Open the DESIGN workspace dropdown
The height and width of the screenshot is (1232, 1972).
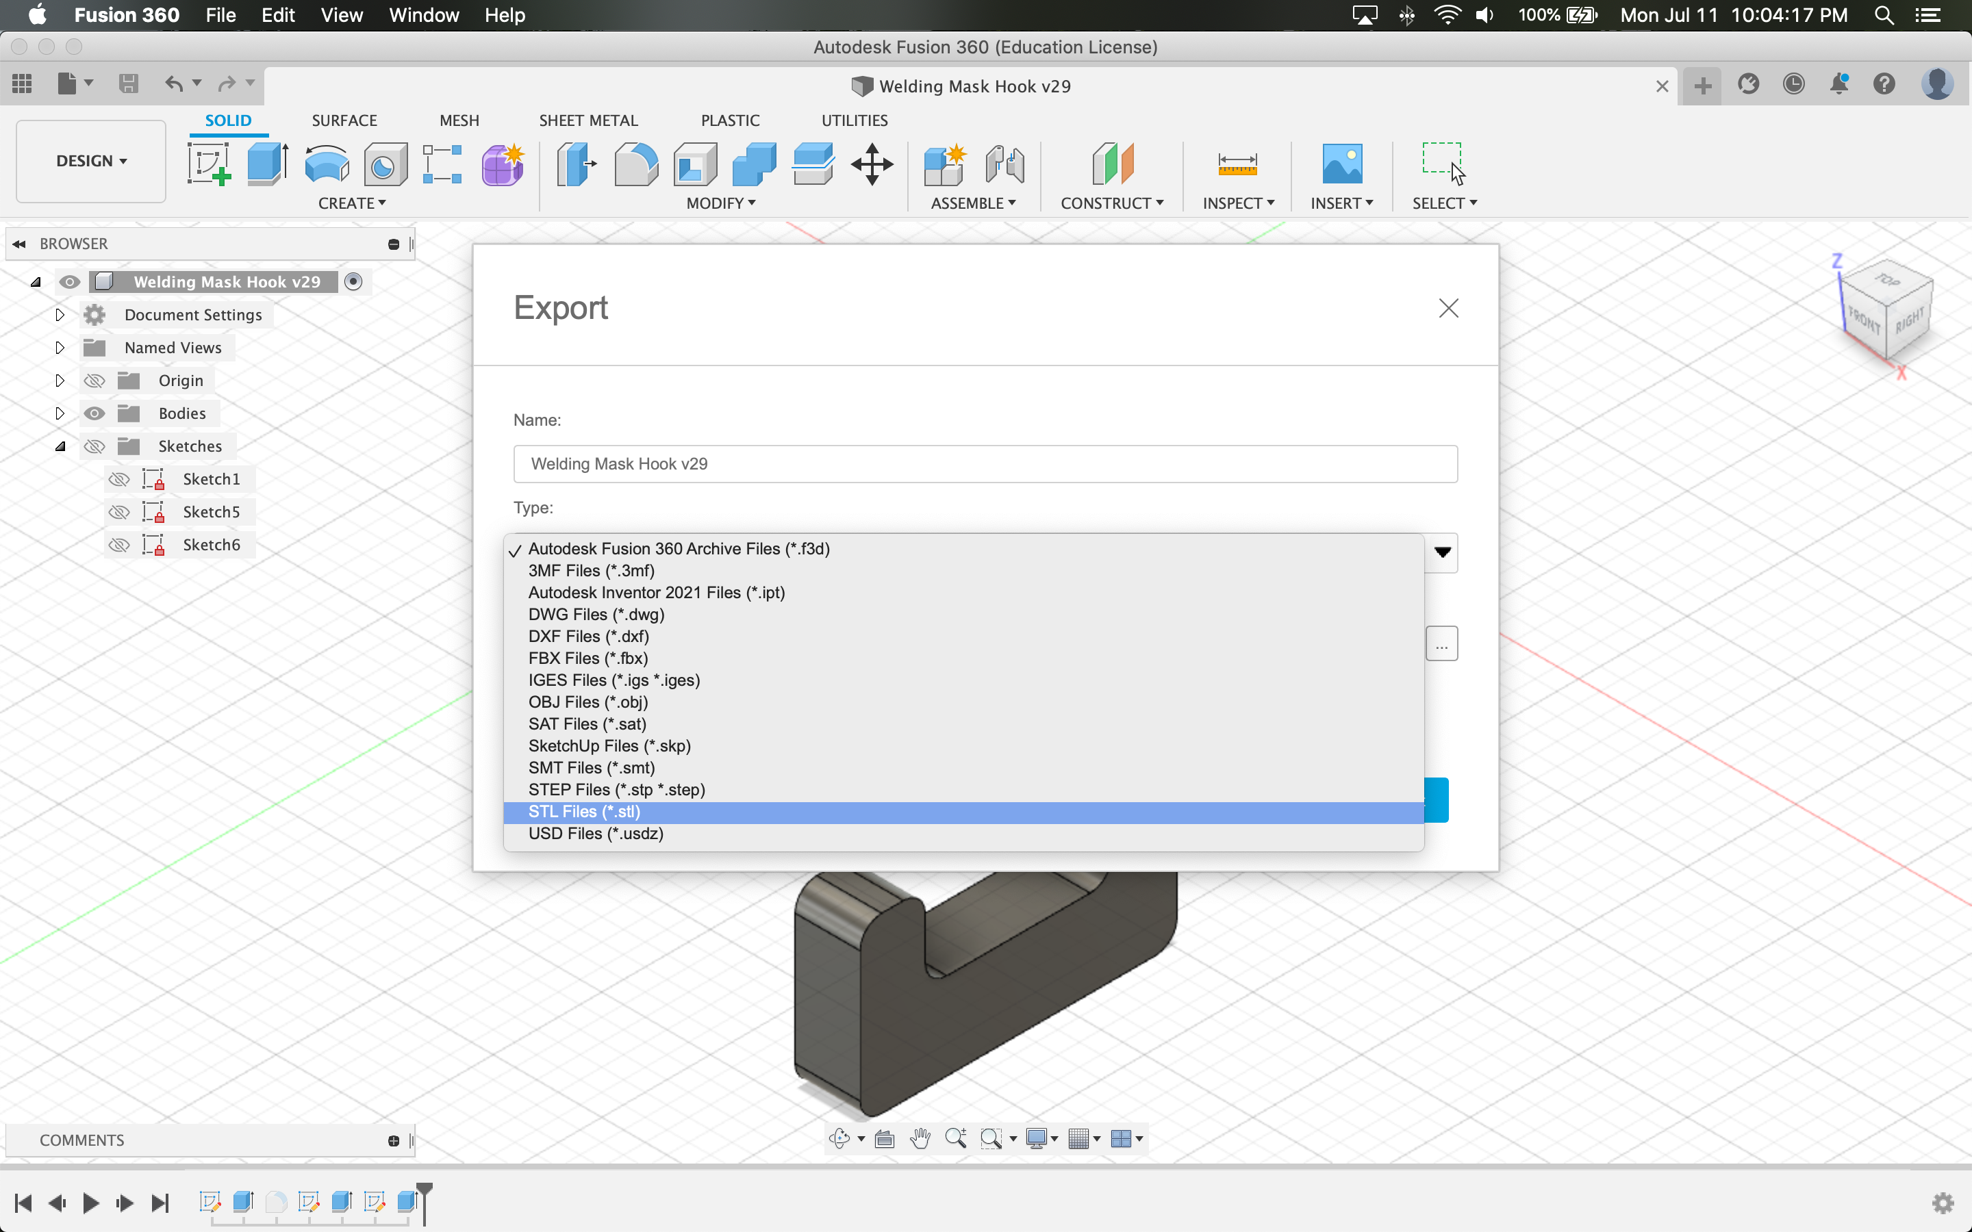click(91, 162)
